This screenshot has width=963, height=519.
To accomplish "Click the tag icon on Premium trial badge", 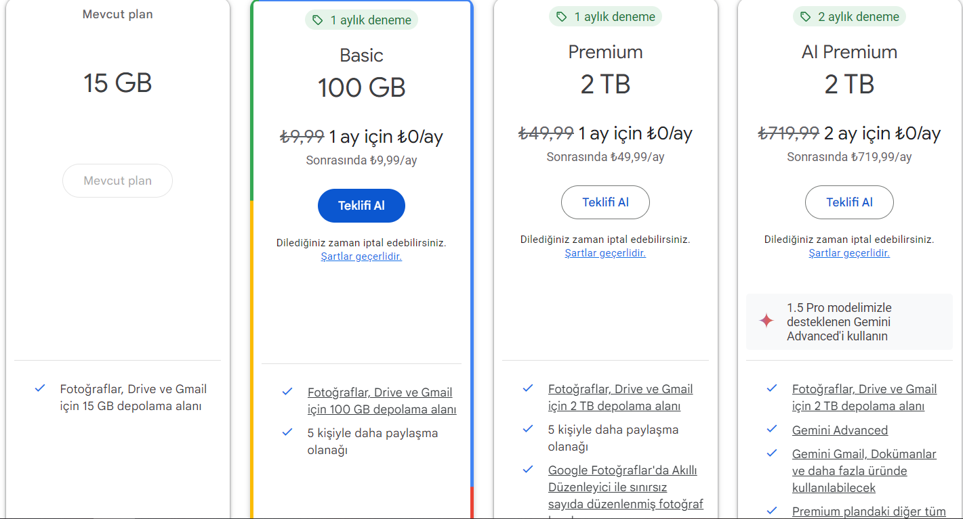I will [x=561, y=17].
